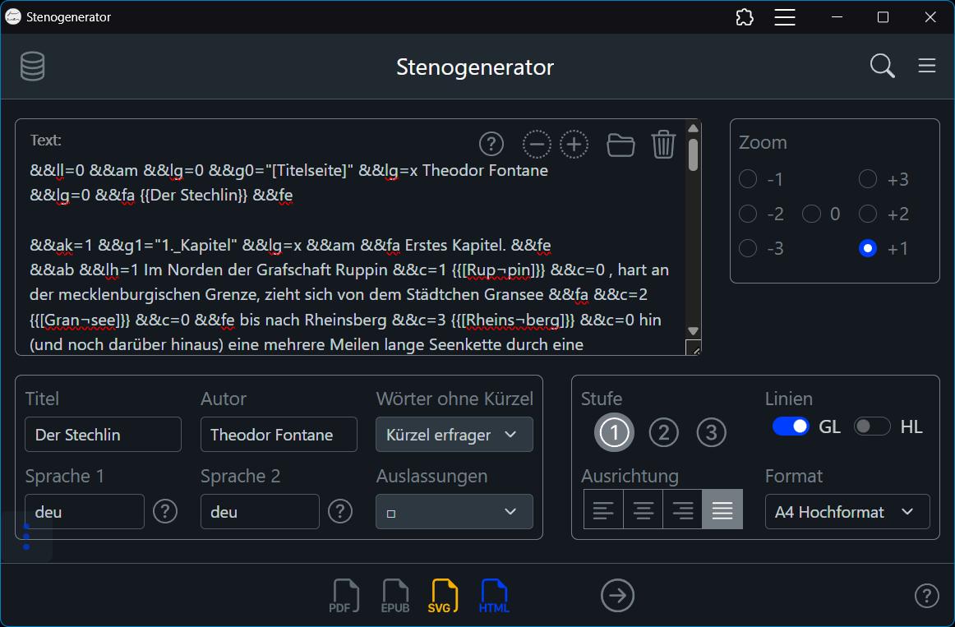
Task: Open help via the question mark button
Action: click(926, 595)
